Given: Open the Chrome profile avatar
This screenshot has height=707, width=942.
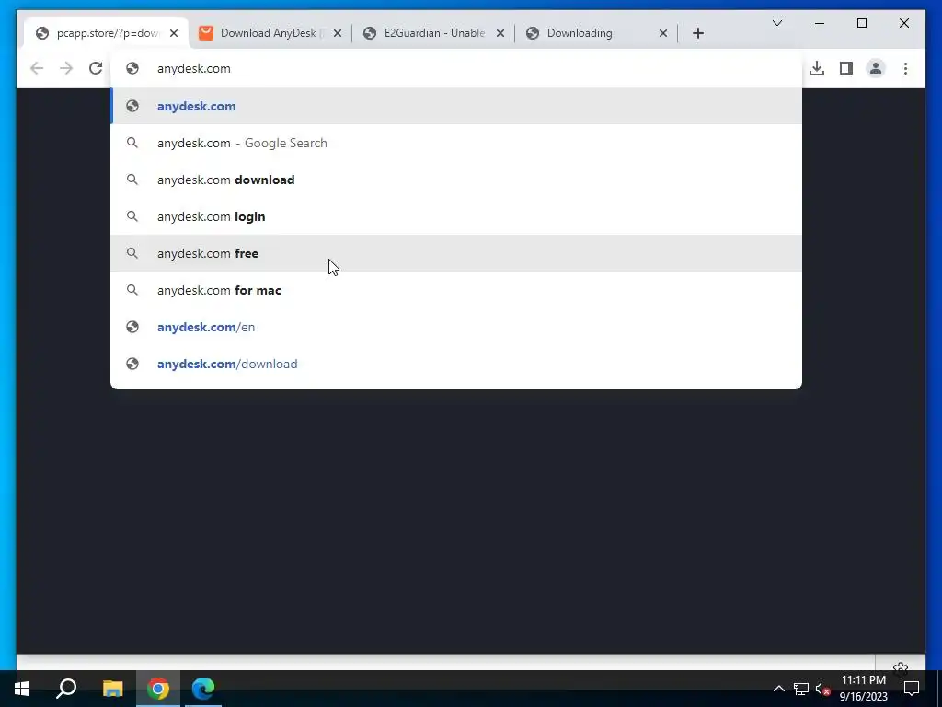Looking at the screenshot, I should tap(876, 68).
